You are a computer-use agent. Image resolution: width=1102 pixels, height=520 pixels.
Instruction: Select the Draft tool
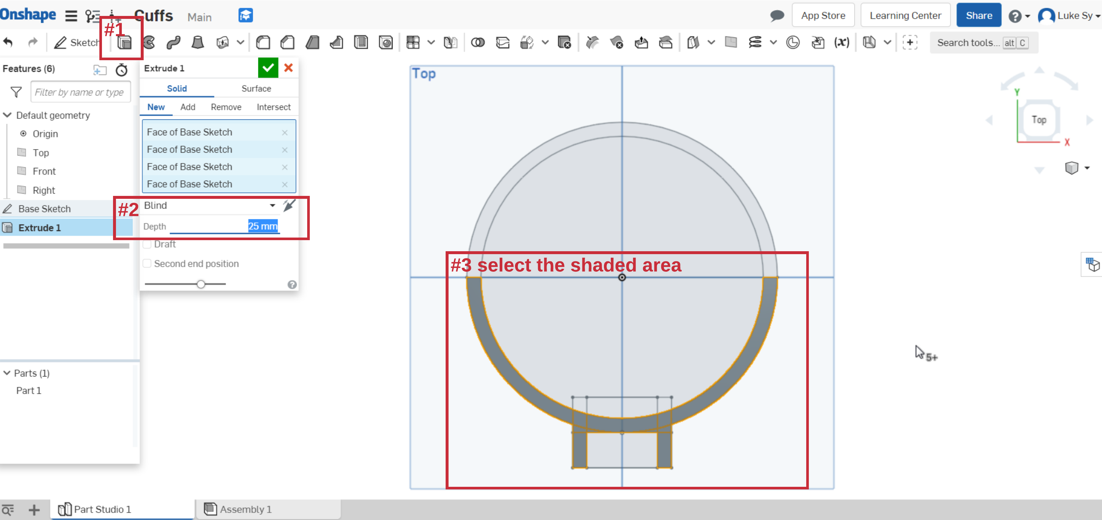312,42
